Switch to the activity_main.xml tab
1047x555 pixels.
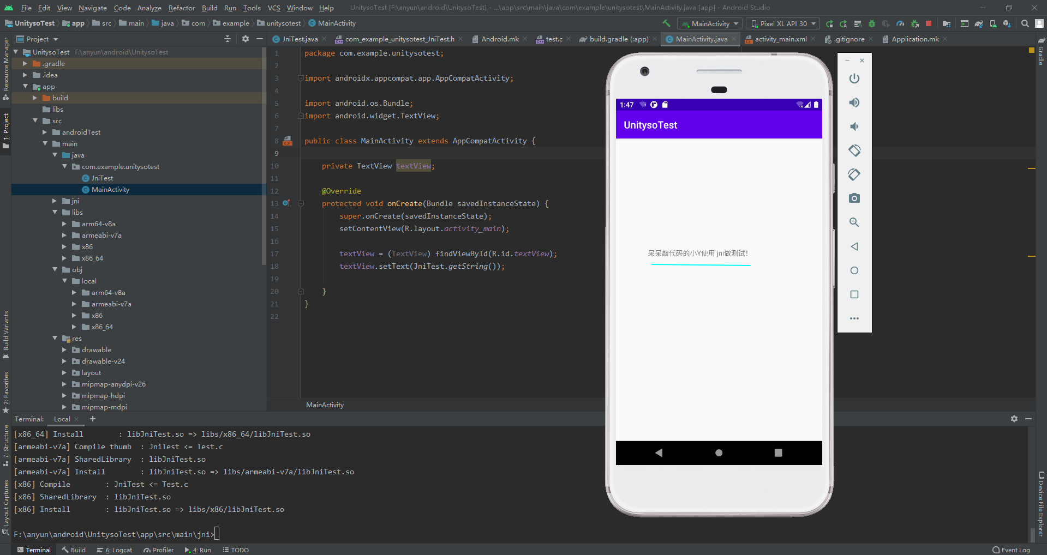(780, 39)
